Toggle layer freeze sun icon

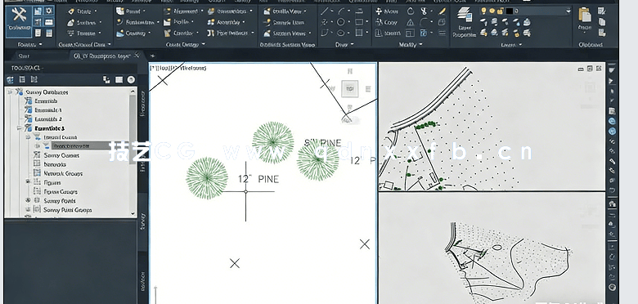pos(492,11)
